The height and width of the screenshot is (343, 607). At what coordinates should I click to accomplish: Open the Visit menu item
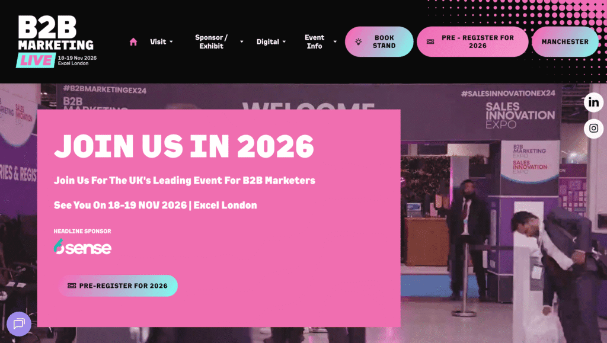[x=158, y=41]
